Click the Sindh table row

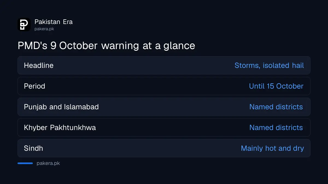point(164,148)
